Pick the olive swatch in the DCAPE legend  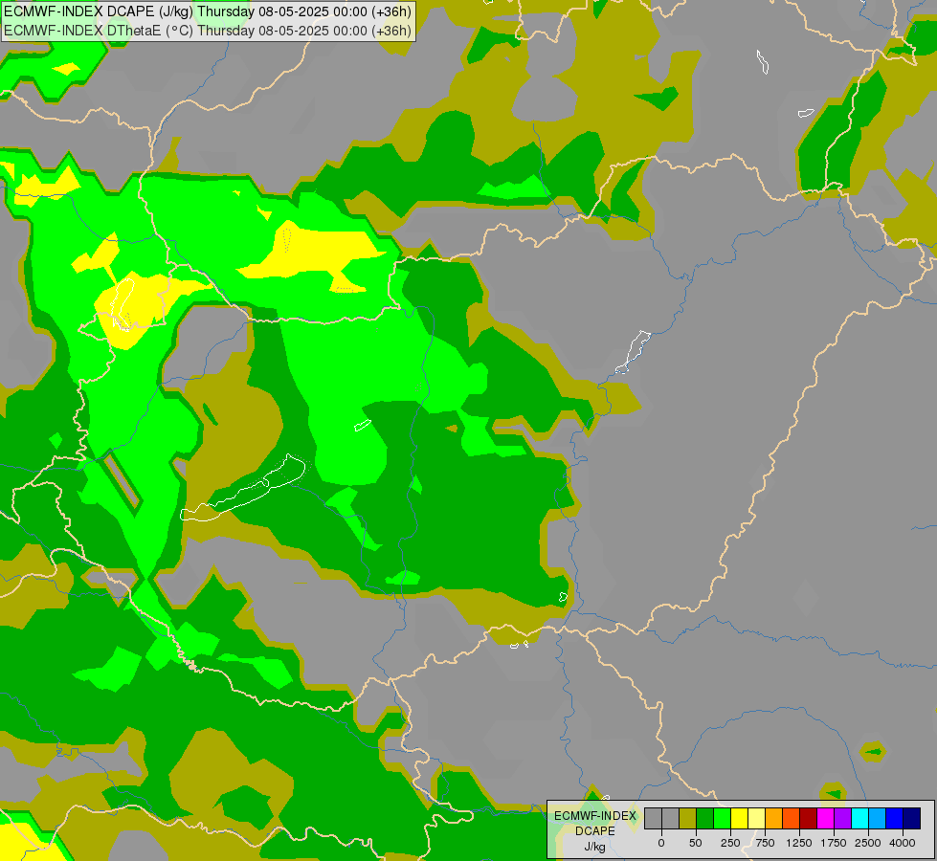coord(687,818)
